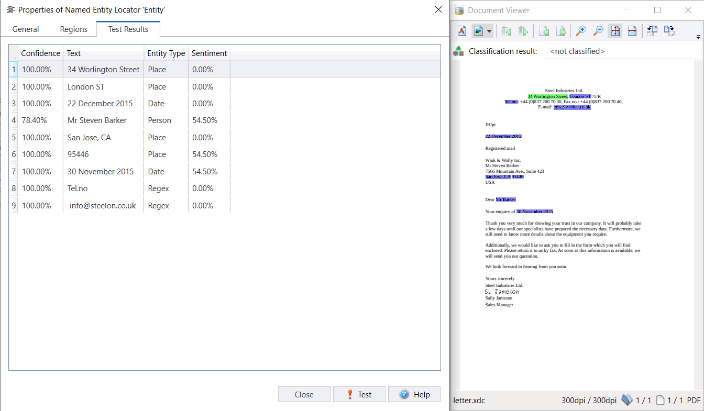Open the image view mode dropdown arrow
This screenshot has width=704, height=411.
coord(489,31)
